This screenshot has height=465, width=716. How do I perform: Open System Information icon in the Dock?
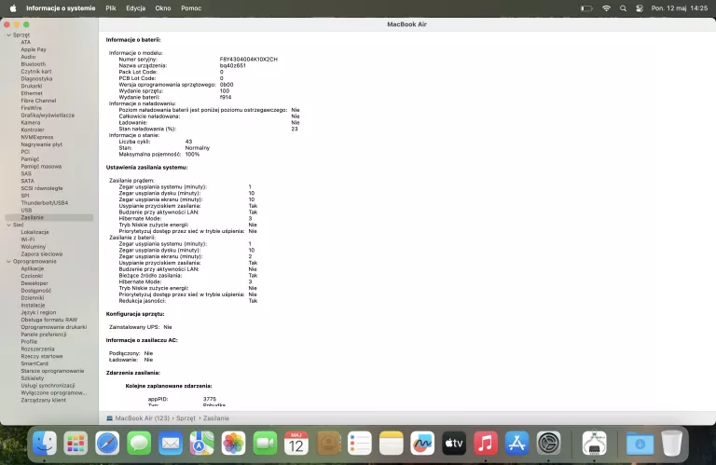pyautogui.click(x=594, y=443)
